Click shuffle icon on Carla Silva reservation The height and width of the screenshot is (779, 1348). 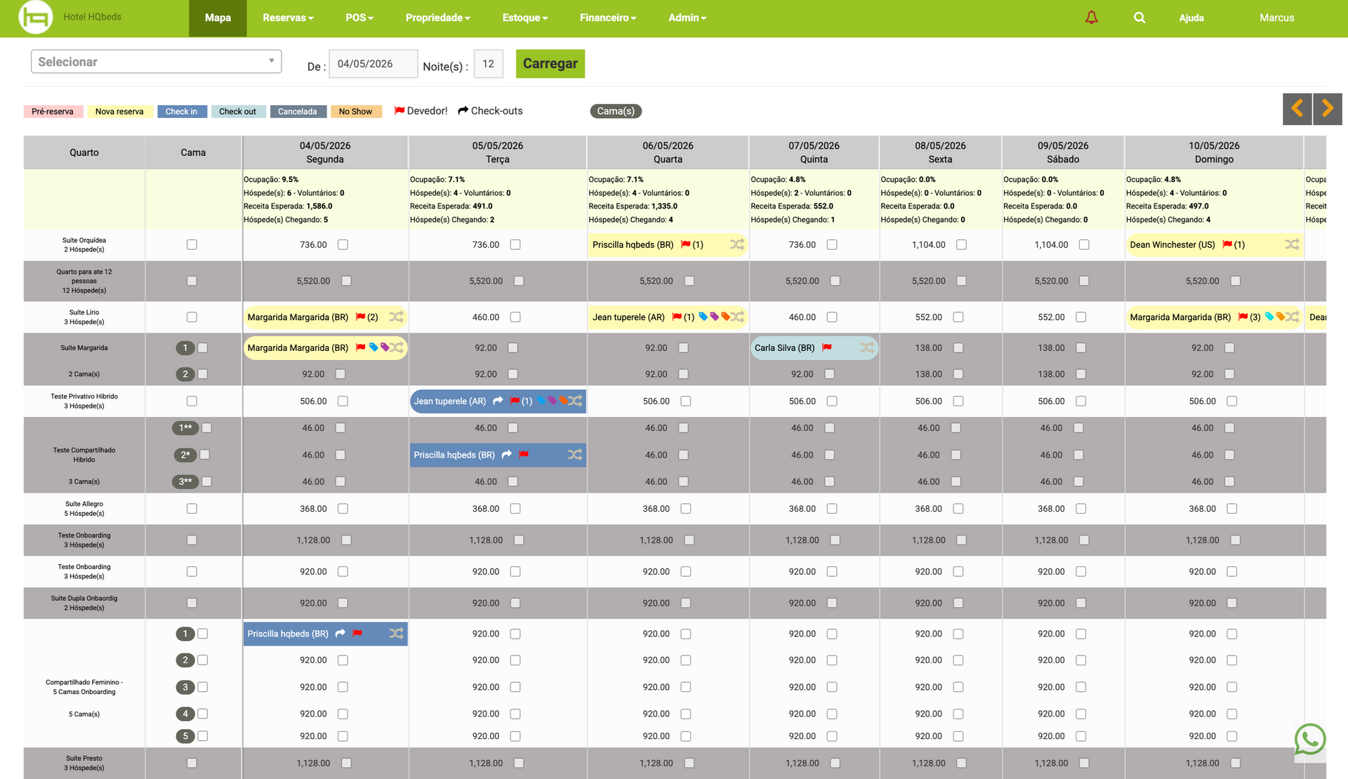(x=867, y=347)
